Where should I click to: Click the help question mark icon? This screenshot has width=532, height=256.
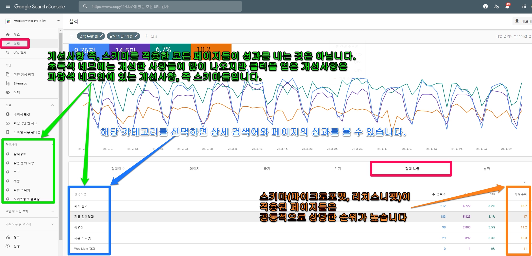tap(485, 6)
